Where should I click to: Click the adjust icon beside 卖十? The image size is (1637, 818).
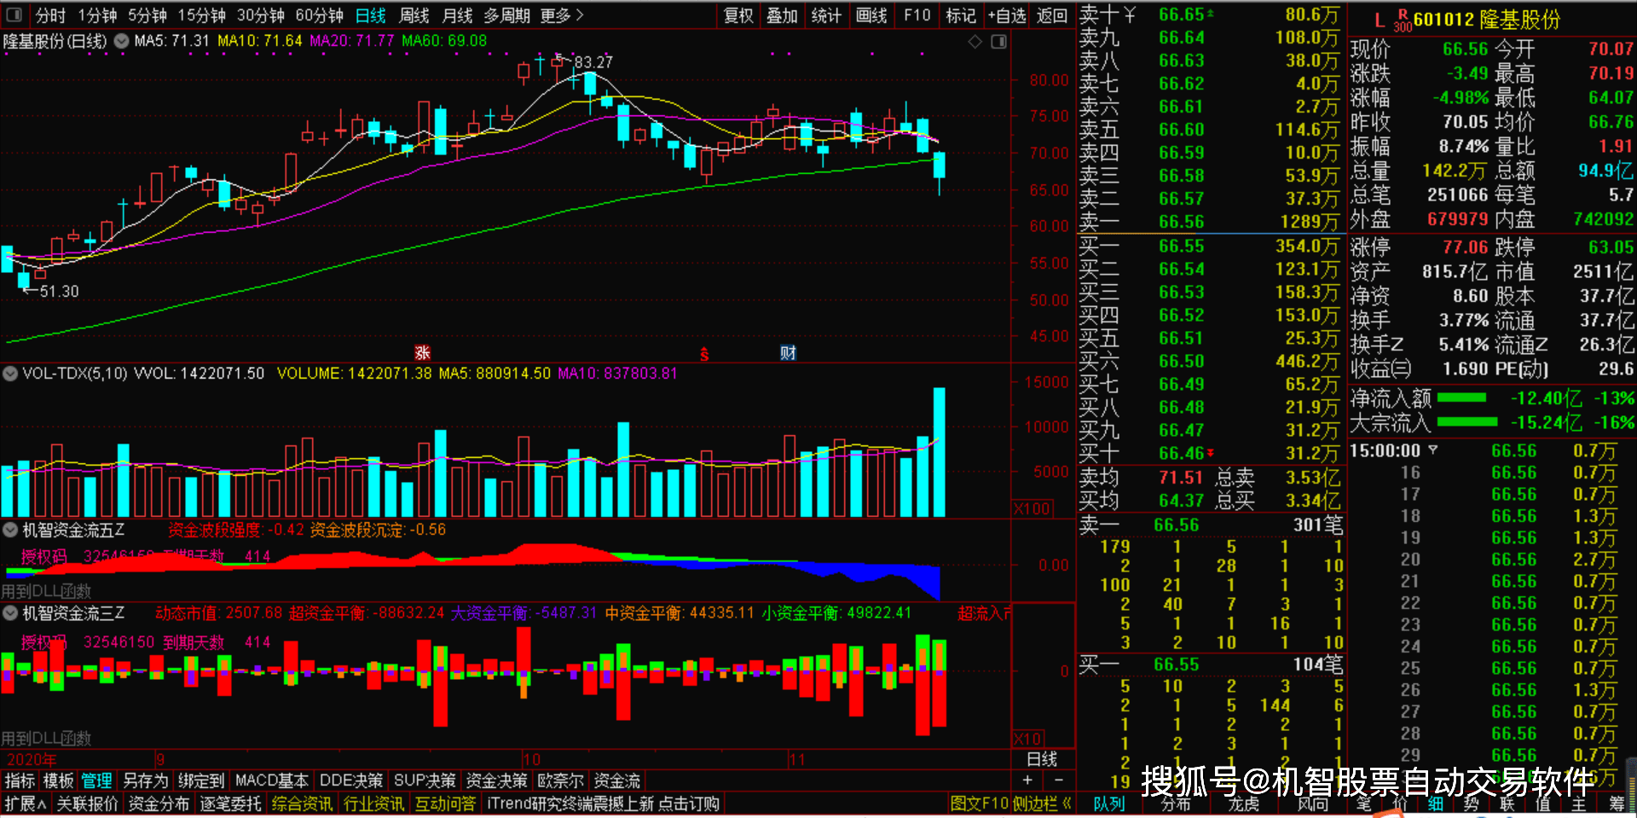tap(1130, 15)
